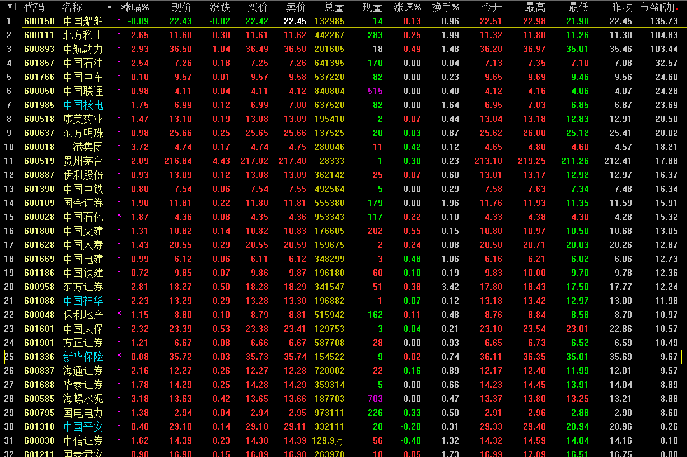
Task: Open 贵州茅台 stock name
Action: tap(83, 161)
